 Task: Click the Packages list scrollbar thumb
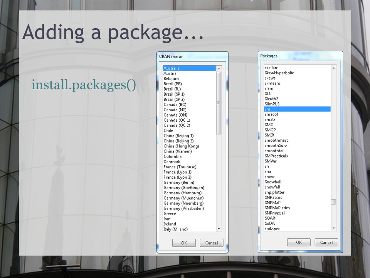(333, 202)
